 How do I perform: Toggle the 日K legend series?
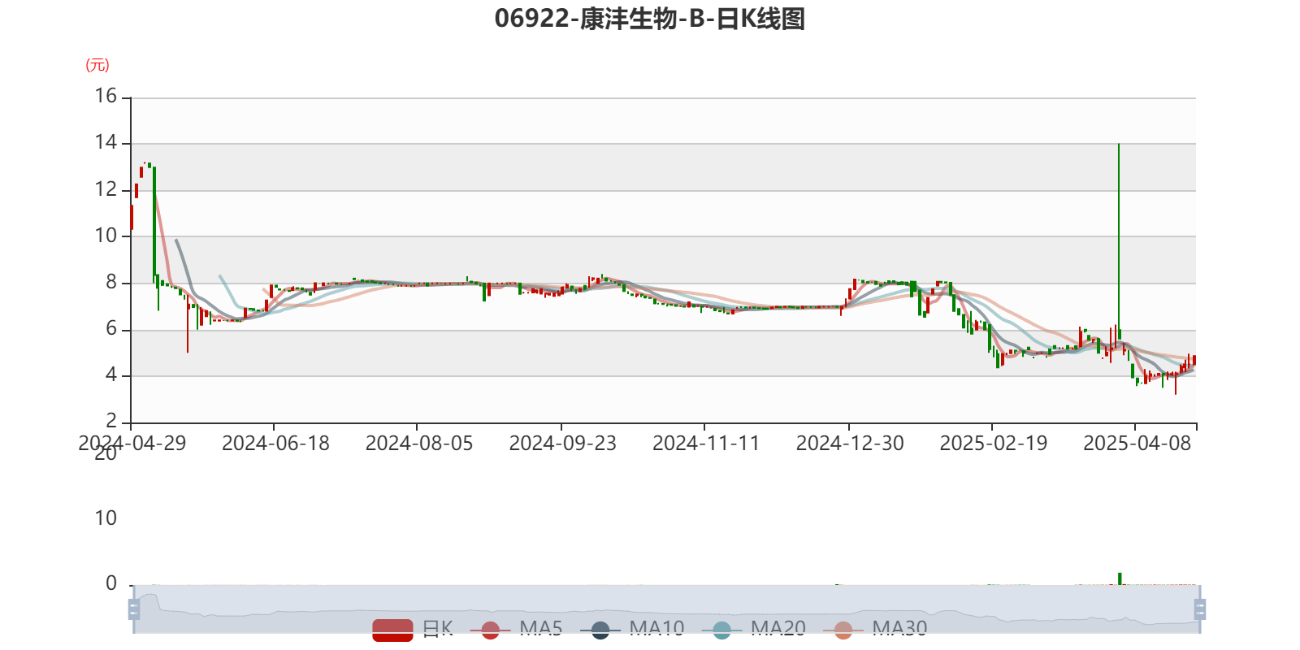pos(413,629)
